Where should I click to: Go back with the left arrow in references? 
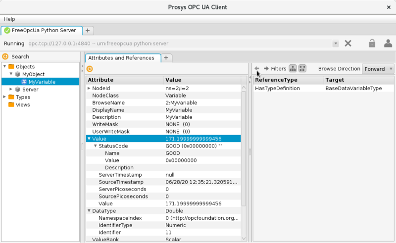pyautogui.click(x=257, y=69)
